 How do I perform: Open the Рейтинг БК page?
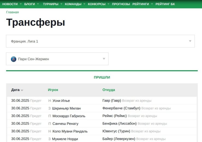point(165,4)
